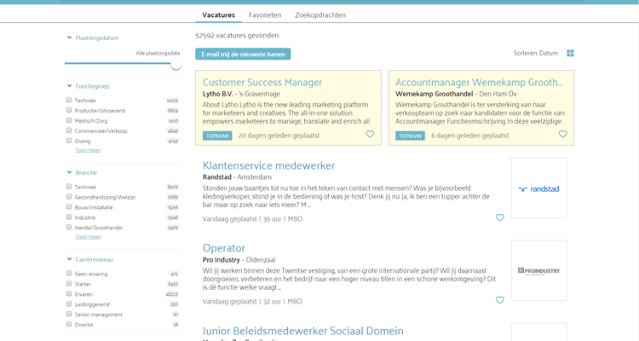Screen dimensions: 639x341
Task: Switch to grid view layout icon
Action: 570,53
